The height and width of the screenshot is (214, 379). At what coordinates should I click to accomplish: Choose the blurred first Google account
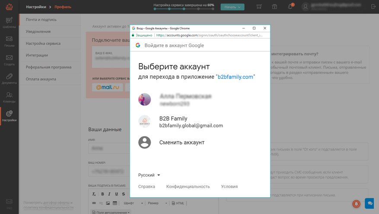coord(200,99)
